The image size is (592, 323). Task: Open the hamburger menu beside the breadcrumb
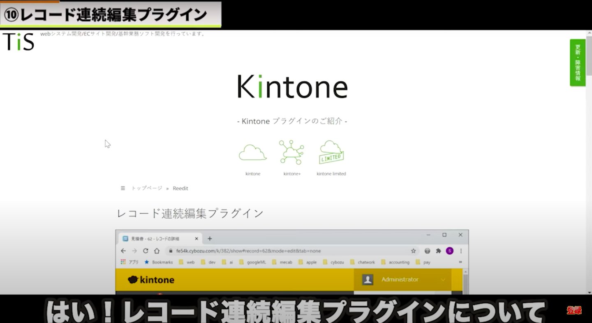tap(123, 188)
